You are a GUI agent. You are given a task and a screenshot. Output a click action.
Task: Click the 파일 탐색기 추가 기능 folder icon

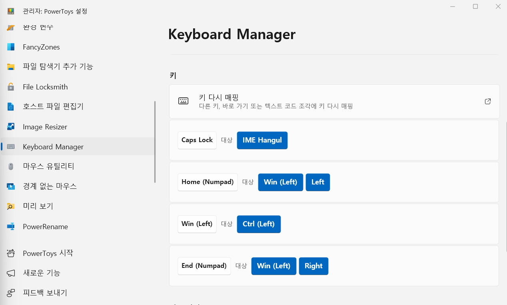tap(11, 67)
